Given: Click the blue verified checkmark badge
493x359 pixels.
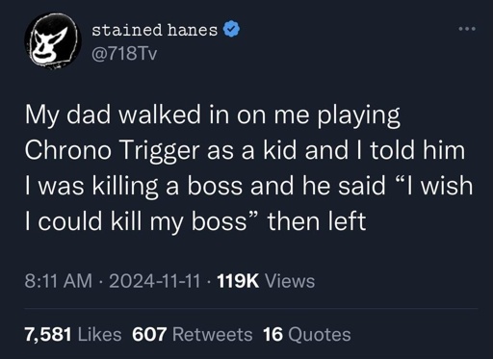Looking at the screenshot, I should pos(231,30).
